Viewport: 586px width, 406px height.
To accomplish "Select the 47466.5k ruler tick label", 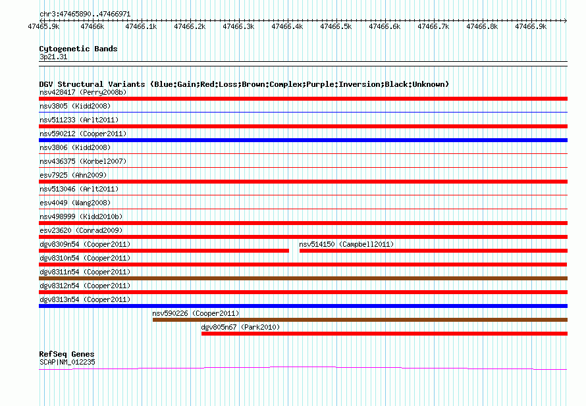I will 336,26.
